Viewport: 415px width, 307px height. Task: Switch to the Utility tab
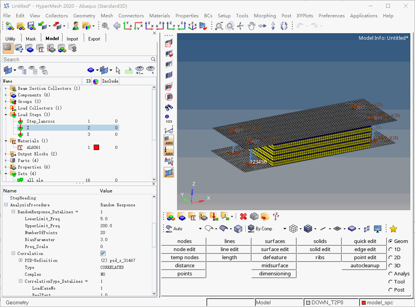click(10, 39)
